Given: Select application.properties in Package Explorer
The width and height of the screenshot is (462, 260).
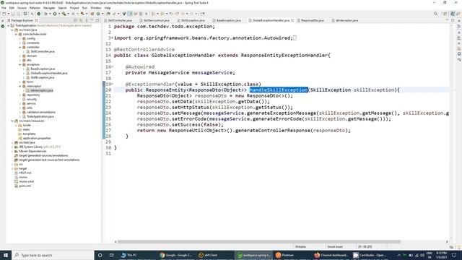Looking at the screenshot, I should pos(37,138).
